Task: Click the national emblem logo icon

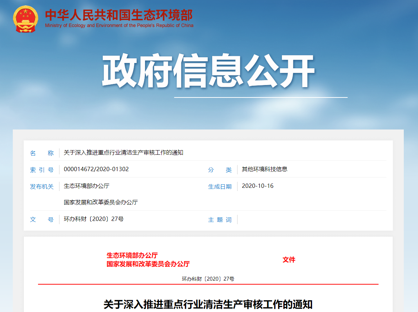Action: pos(26,19)
